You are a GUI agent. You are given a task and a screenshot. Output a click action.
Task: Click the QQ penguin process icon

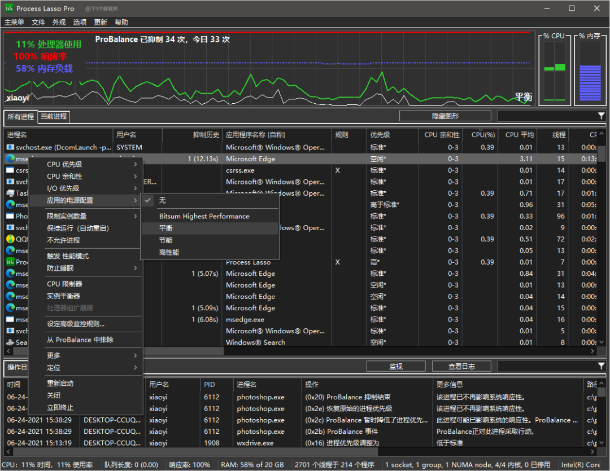pos(10,239)
